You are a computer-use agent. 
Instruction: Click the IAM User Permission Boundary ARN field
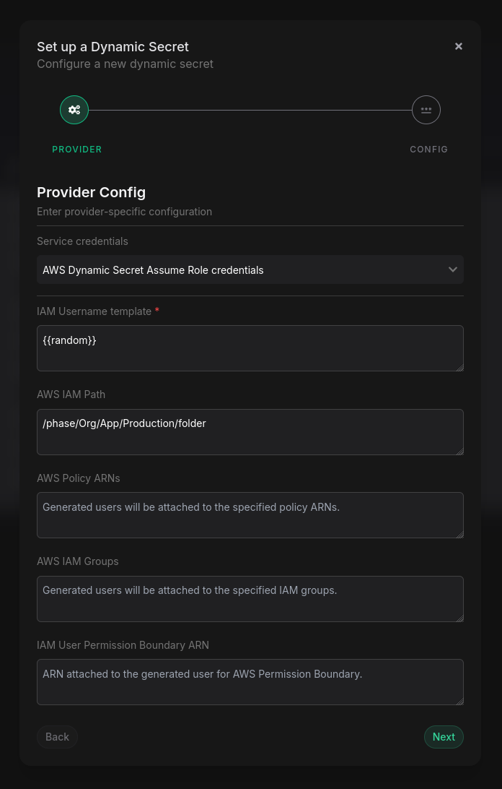(x=250, y=681)
